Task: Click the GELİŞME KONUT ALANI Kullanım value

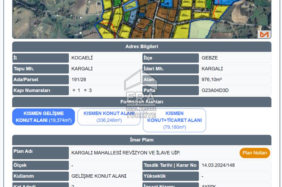Action: click(x=105, y=176)
